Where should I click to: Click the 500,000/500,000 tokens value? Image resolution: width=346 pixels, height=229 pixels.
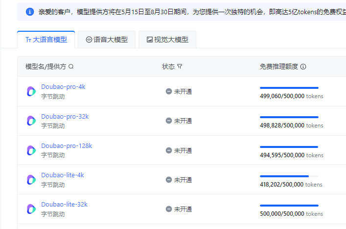pyautogui.click(x=292, y=214)
